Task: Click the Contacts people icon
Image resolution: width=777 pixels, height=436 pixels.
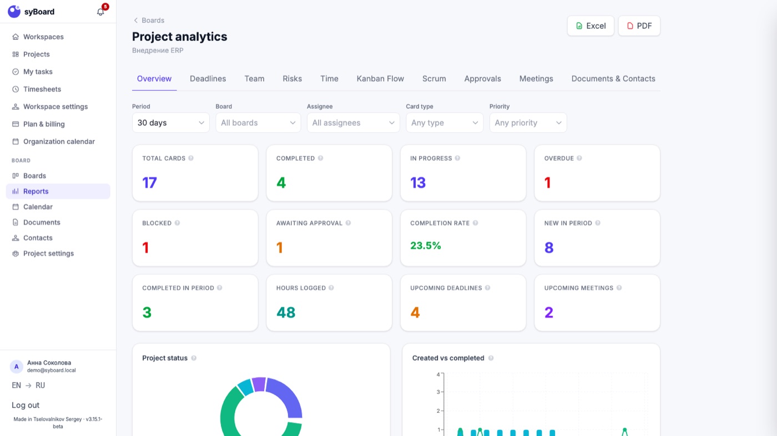Action: click(16, 238)
